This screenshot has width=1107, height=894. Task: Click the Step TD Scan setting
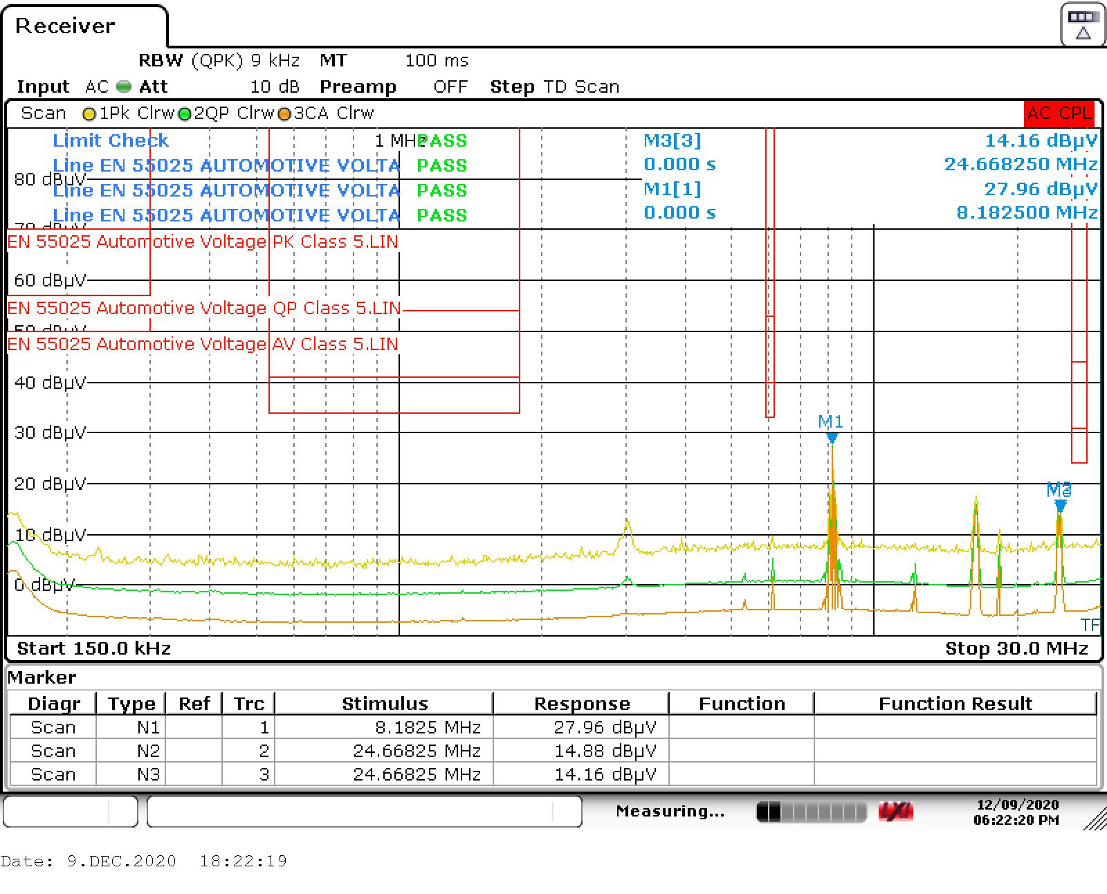(x=555, y=86)
